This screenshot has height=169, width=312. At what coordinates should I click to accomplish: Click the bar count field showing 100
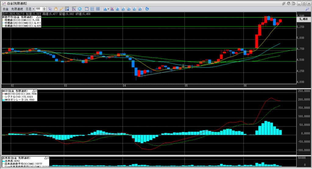pyautogui.click(x=40, y=9)
